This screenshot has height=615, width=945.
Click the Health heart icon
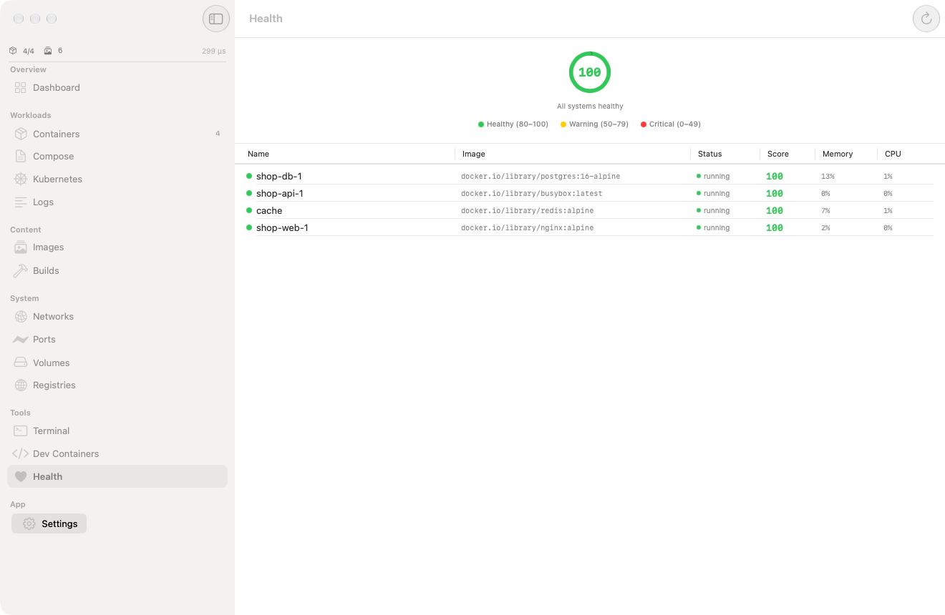20,477
